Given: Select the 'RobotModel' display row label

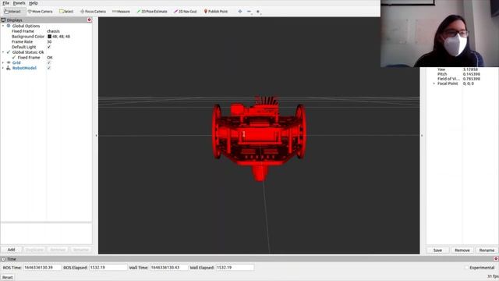Looking at the screenshot, I should [x=24, y=68].
